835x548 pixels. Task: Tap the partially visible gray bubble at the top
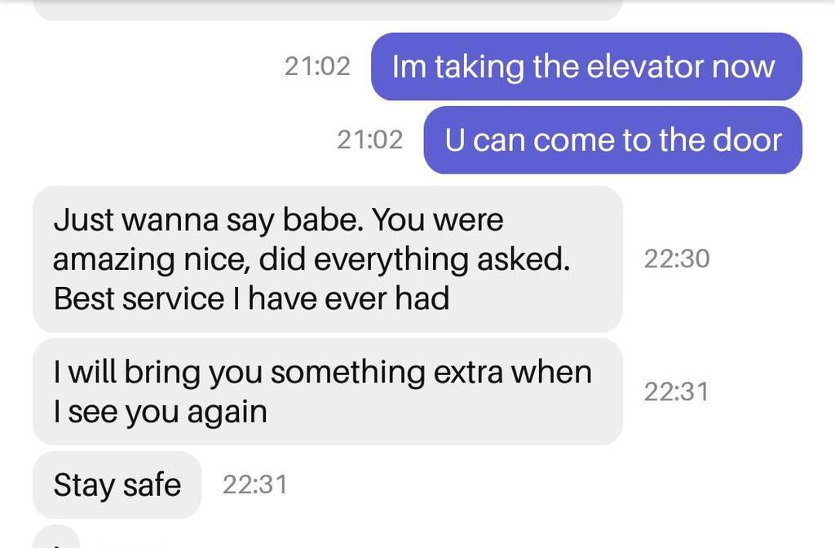(328, 10)
